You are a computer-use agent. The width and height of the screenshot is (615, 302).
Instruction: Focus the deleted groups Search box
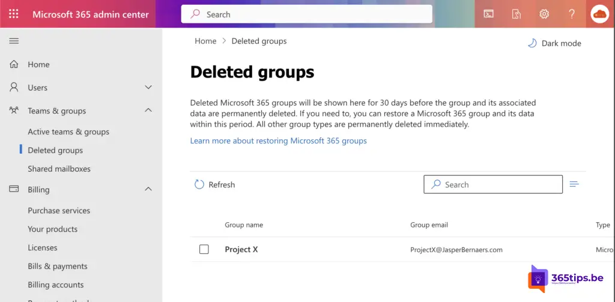point(493,184)
